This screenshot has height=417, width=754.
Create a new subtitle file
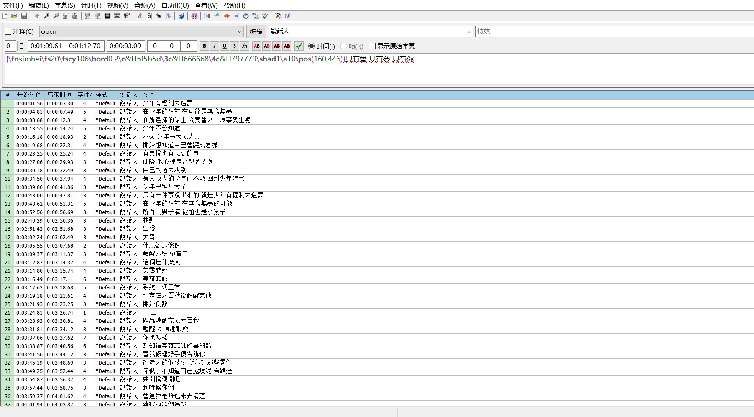(5, 16)
